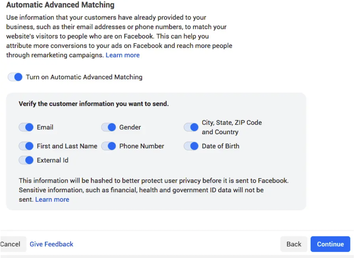Click 'City, State, ZIP Code and Country' label

click(231, 127)
